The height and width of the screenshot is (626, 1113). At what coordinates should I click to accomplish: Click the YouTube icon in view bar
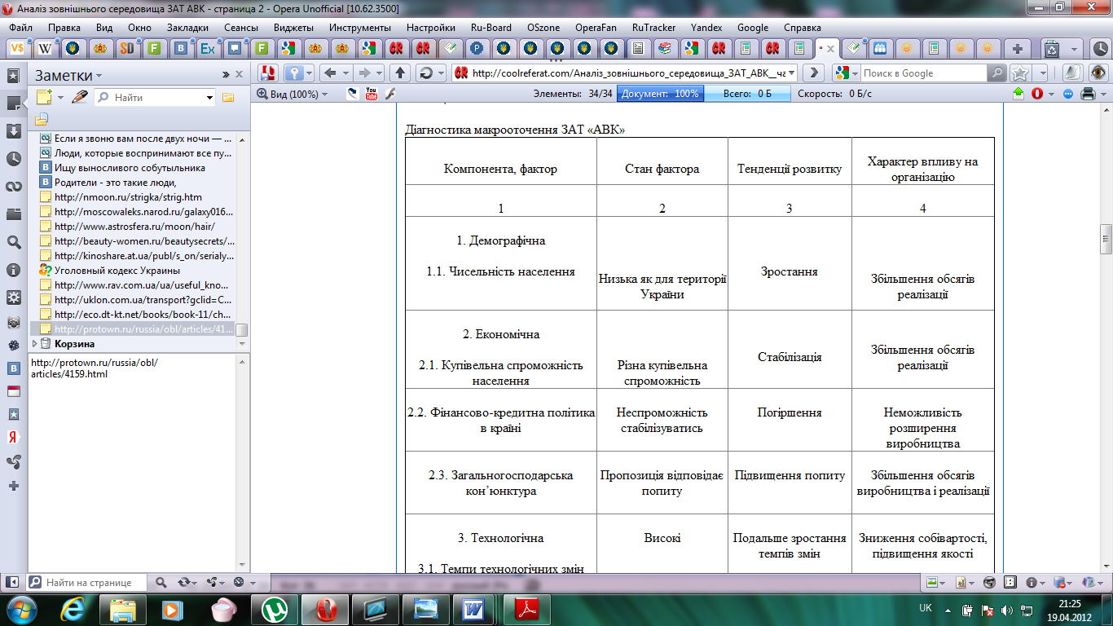pyautogui.click(x=372, y=94)
